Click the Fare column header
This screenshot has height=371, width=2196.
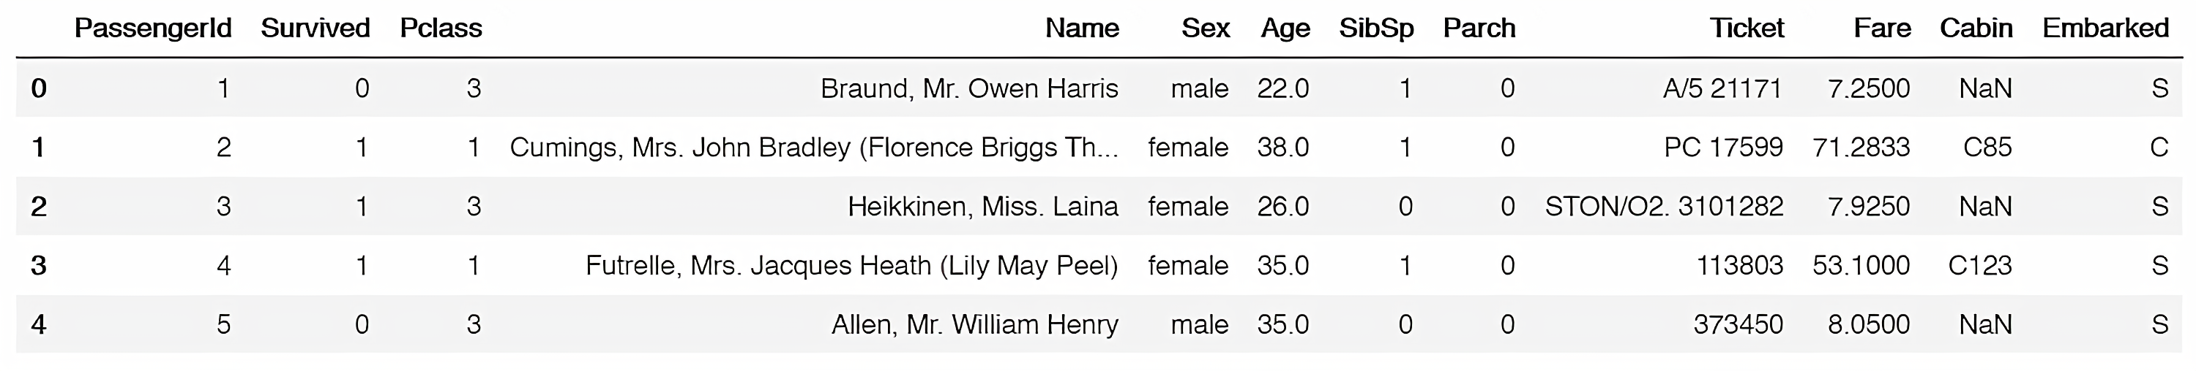(x=1881, y=29)
